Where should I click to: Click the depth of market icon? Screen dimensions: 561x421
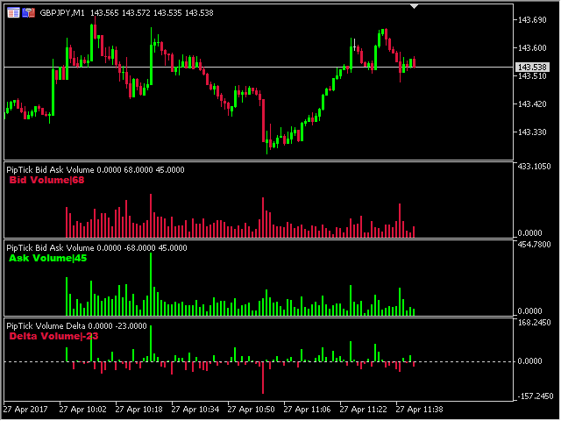pyautogui.click(x=28, y=13)
